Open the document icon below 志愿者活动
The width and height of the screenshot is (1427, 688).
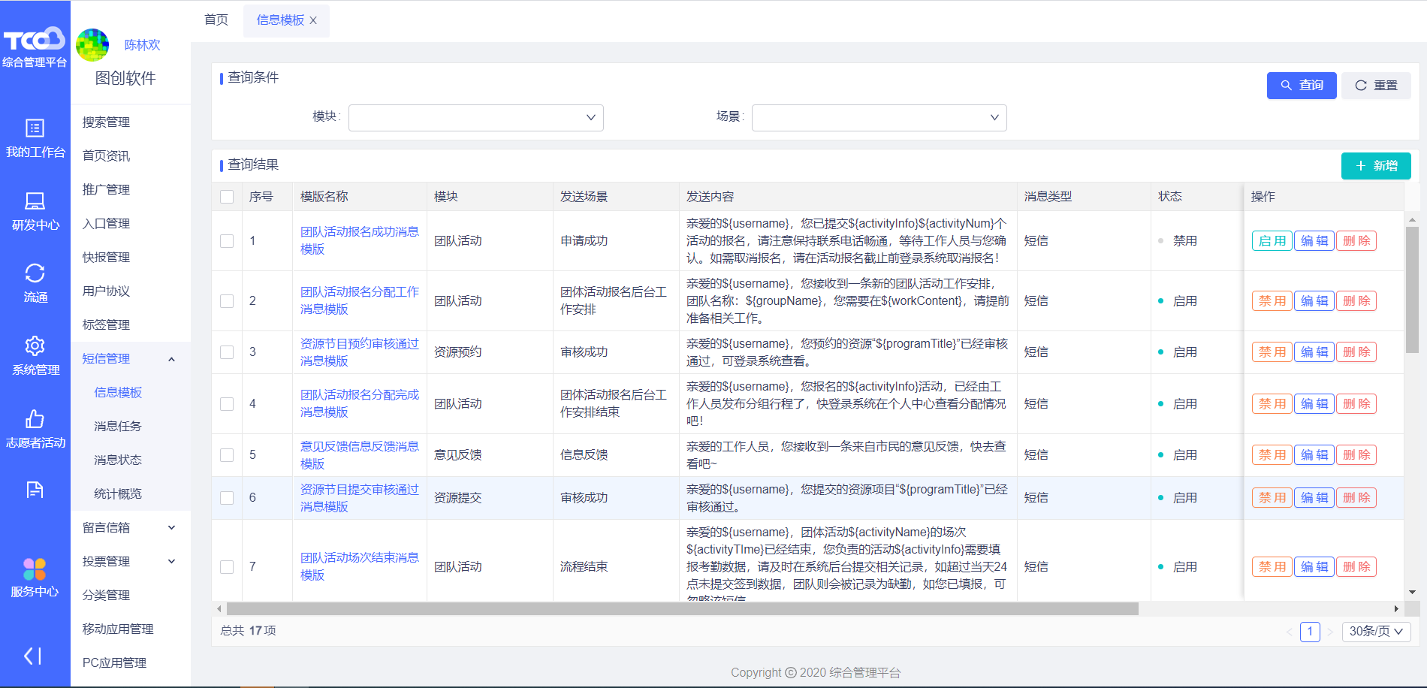click(x=35, y=490)
